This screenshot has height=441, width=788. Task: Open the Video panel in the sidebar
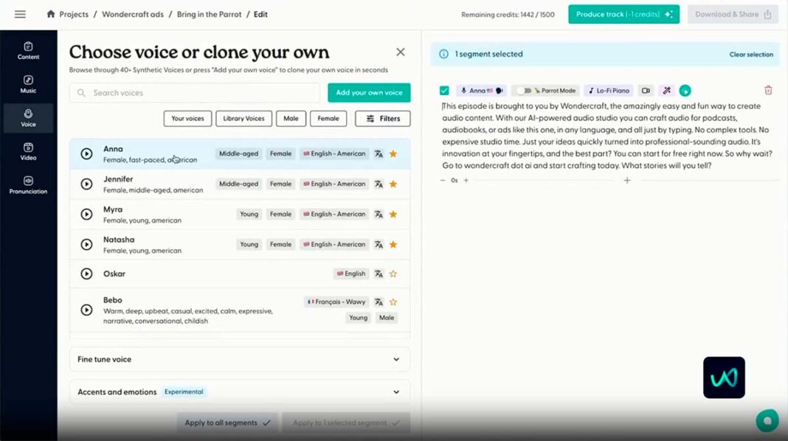point(28,151)
